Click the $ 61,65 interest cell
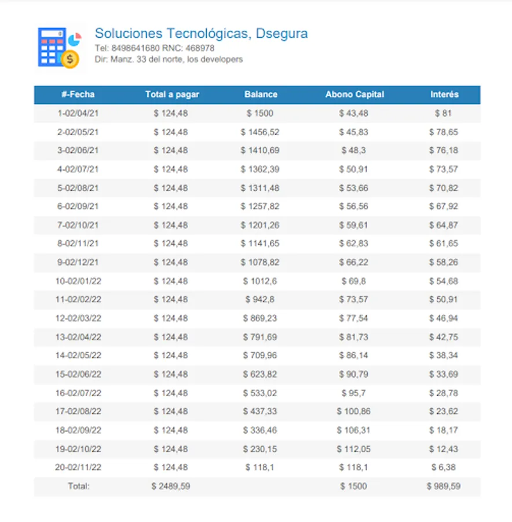Viewport: 512px width, 522px height. tap(443, 244)
